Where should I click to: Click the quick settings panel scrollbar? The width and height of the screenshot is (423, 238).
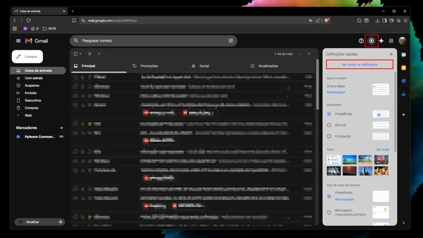(395, 112)
